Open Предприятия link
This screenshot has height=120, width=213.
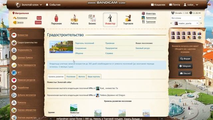click(111, 48)
